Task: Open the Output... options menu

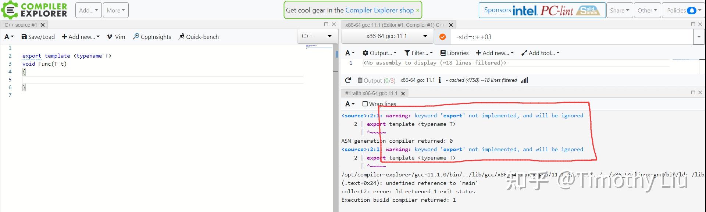Action: click(x=379, y=53)
